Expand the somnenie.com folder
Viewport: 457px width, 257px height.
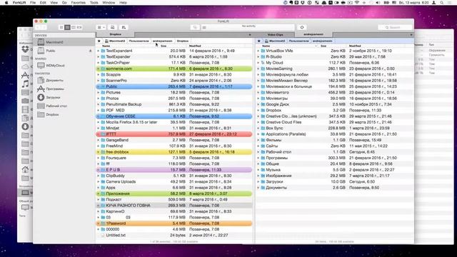(x=99, y=69)
